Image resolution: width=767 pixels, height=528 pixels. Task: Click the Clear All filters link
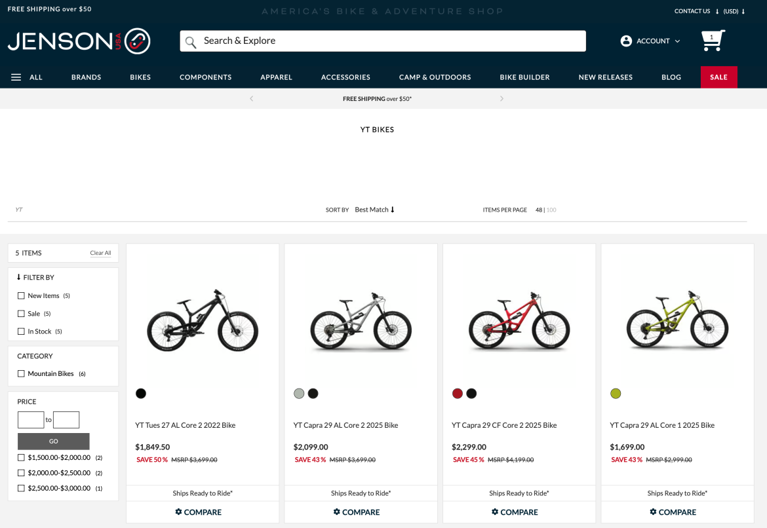click(x=100, y=253)
